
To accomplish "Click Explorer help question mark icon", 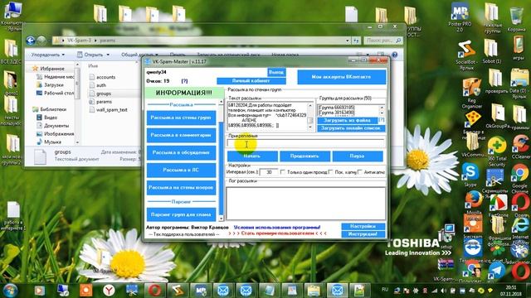I will (395, 55).
